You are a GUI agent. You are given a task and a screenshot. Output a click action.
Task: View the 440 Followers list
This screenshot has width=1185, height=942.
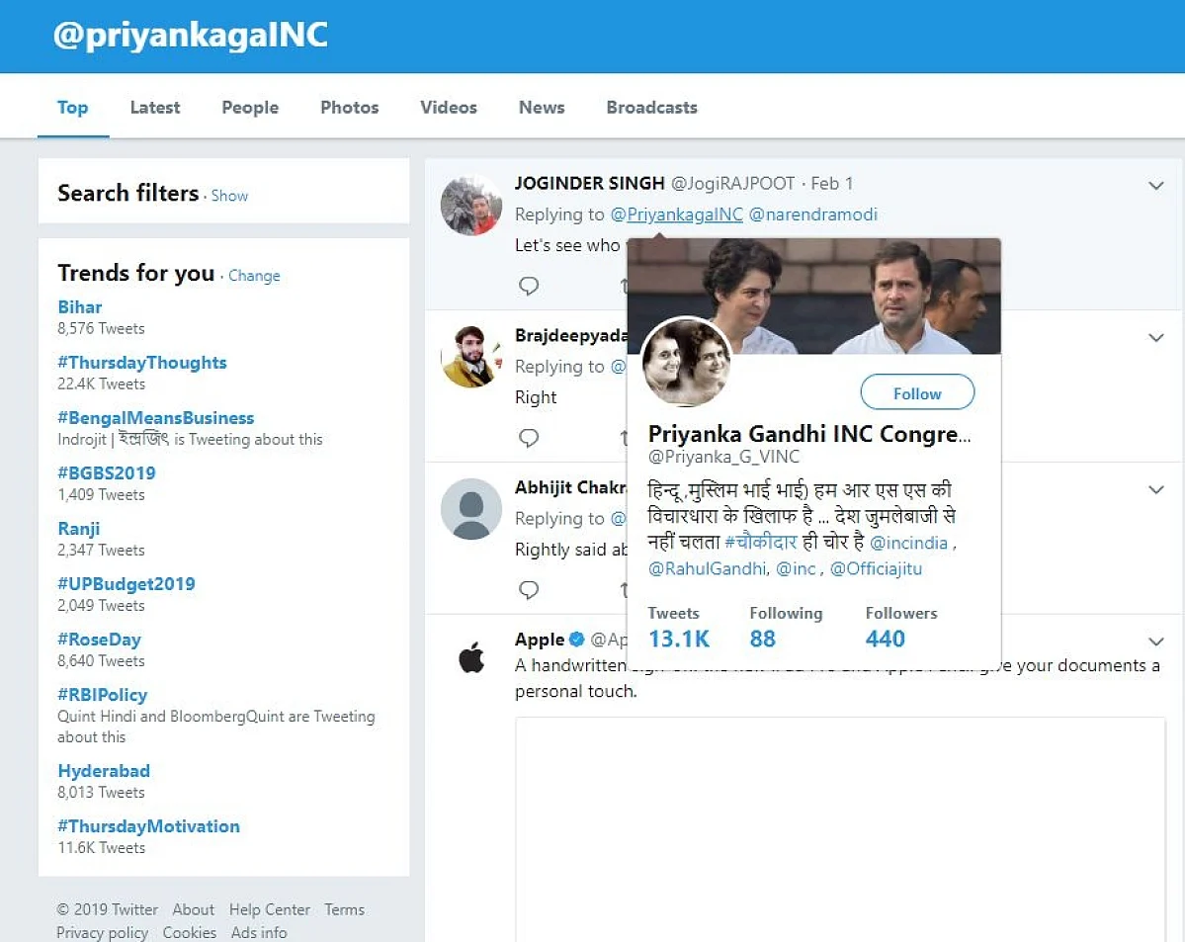point(885,639)
